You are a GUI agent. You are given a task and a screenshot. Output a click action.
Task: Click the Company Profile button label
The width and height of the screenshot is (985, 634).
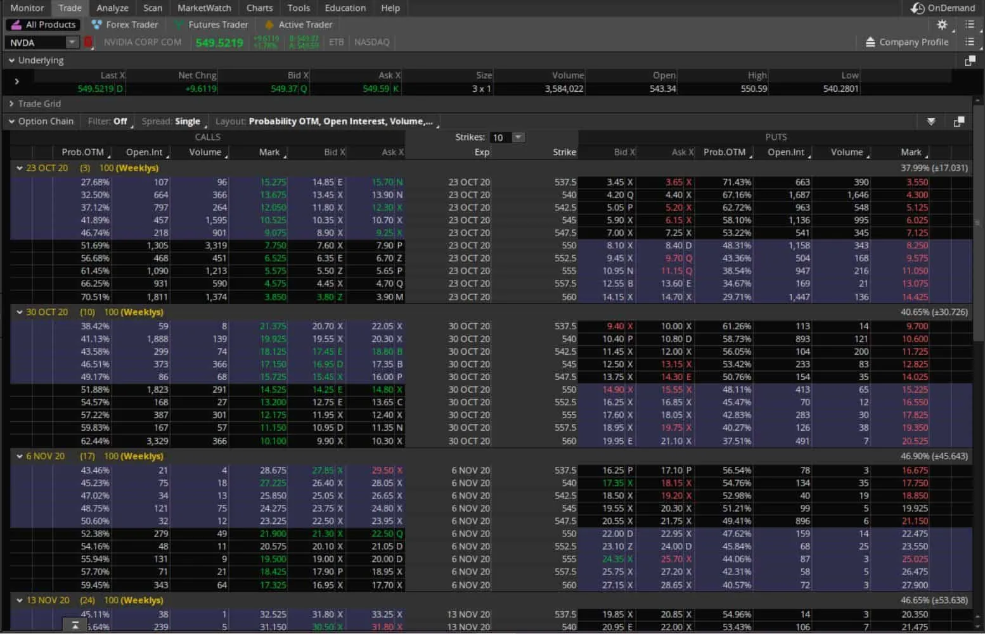tap(913, 42)
